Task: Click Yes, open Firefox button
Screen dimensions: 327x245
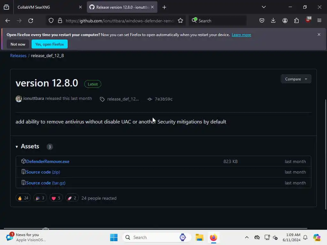Action: pyautogui.click(x=49, y=44)
